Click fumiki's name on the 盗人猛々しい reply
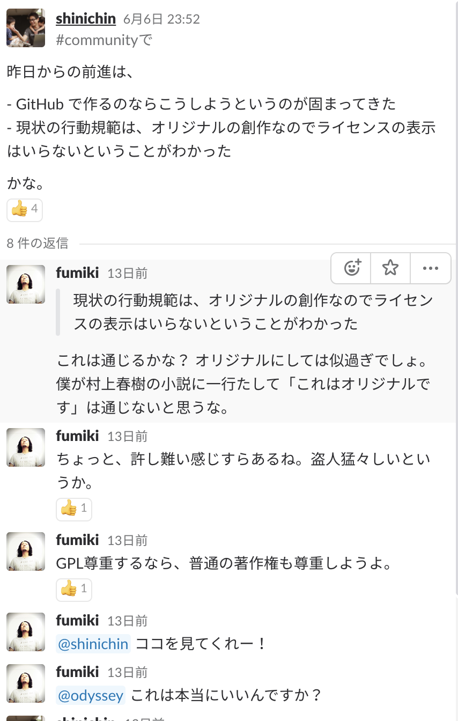Image resolution: width=458 pixels, height=721 pixels. pyautogui.click(x=77, y=436)
